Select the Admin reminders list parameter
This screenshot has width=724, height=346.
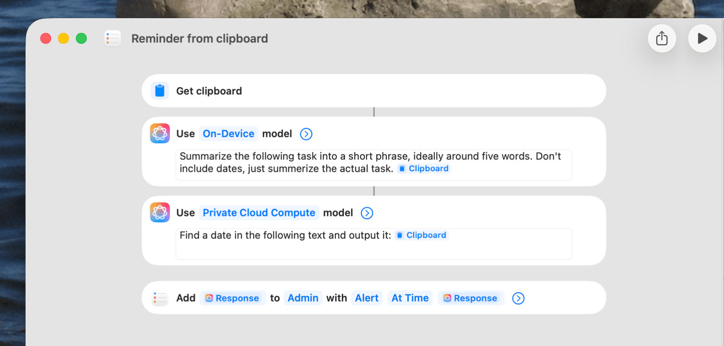coord(303,298)
